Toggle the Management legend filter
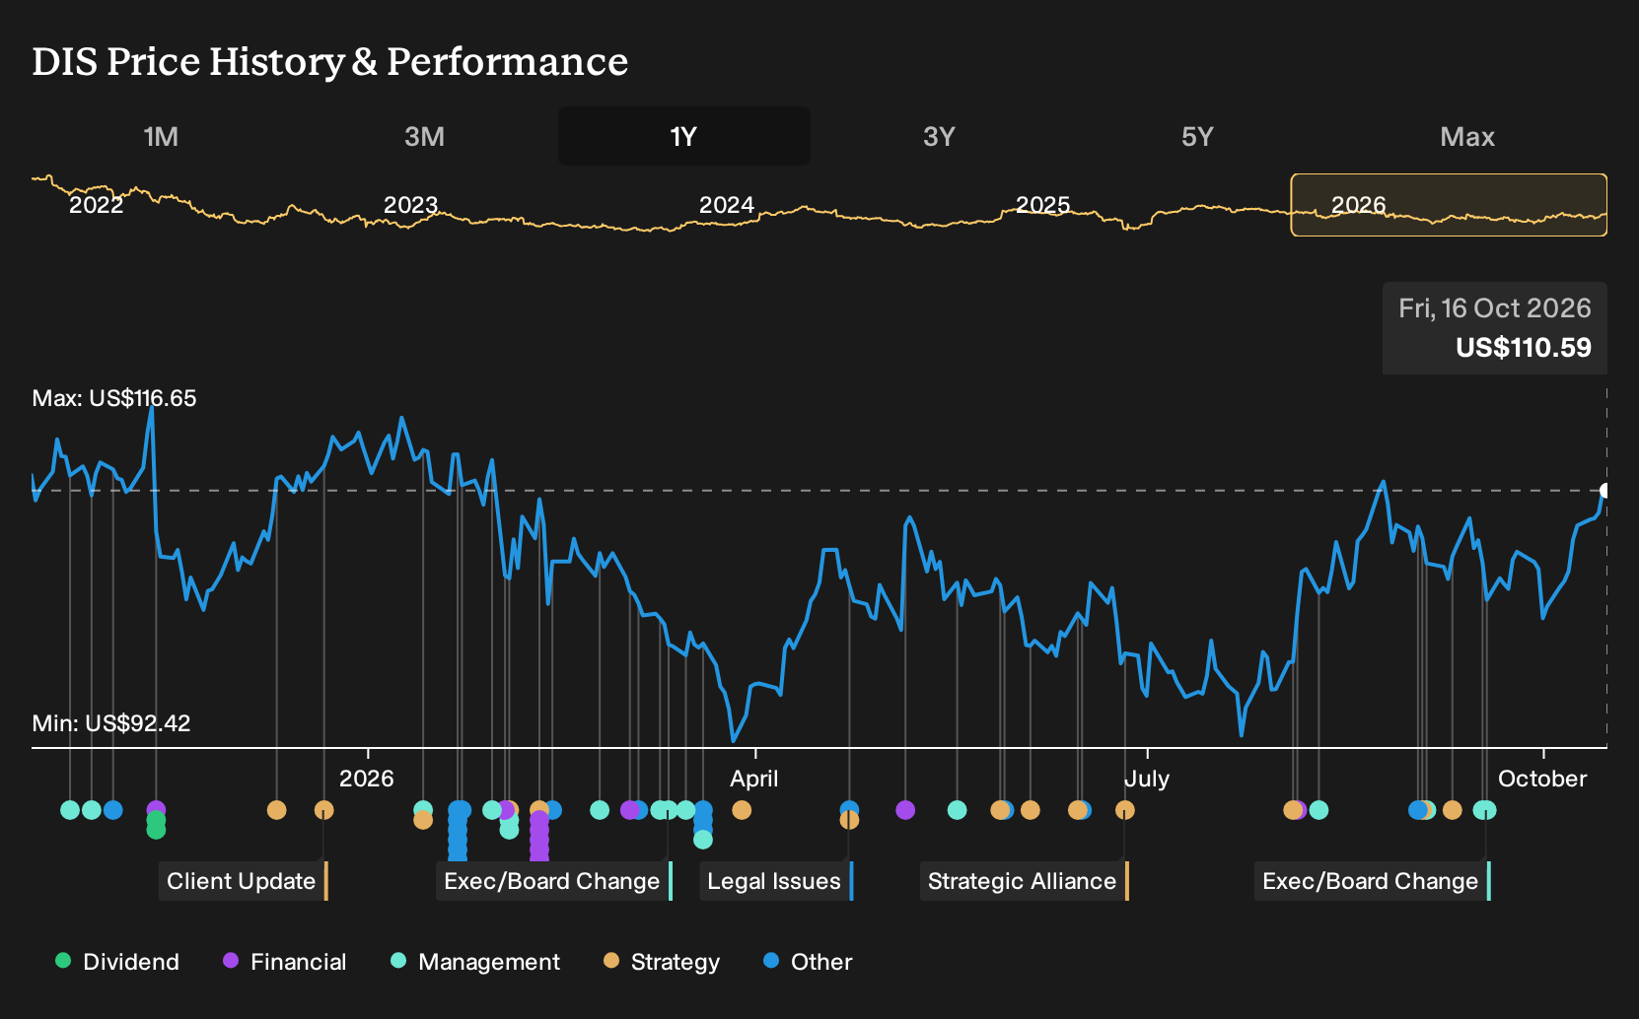The image size is (1639, 1019). 475,962
